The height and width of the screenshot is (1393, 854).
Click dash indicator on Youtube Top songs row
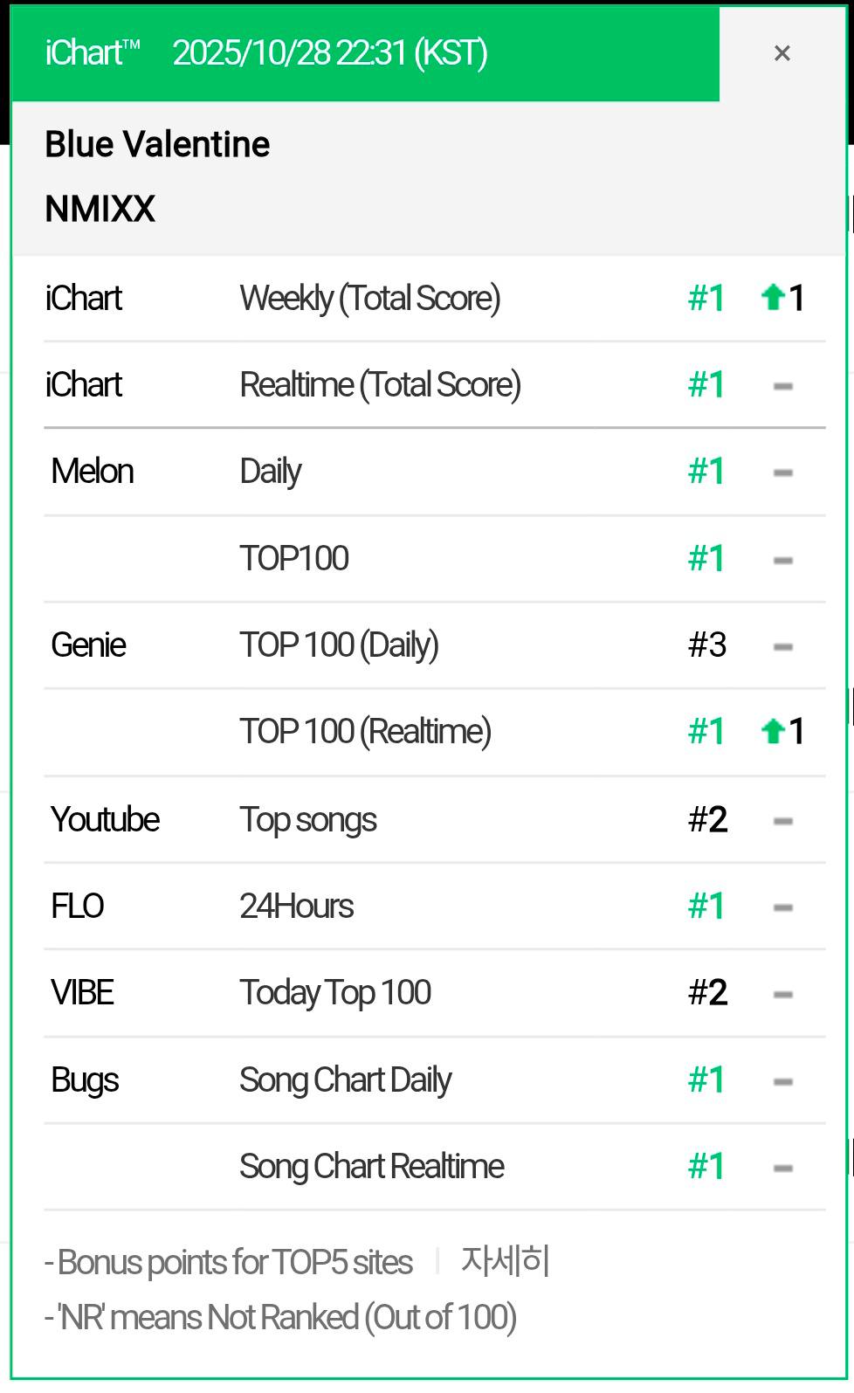coord(783,821)
